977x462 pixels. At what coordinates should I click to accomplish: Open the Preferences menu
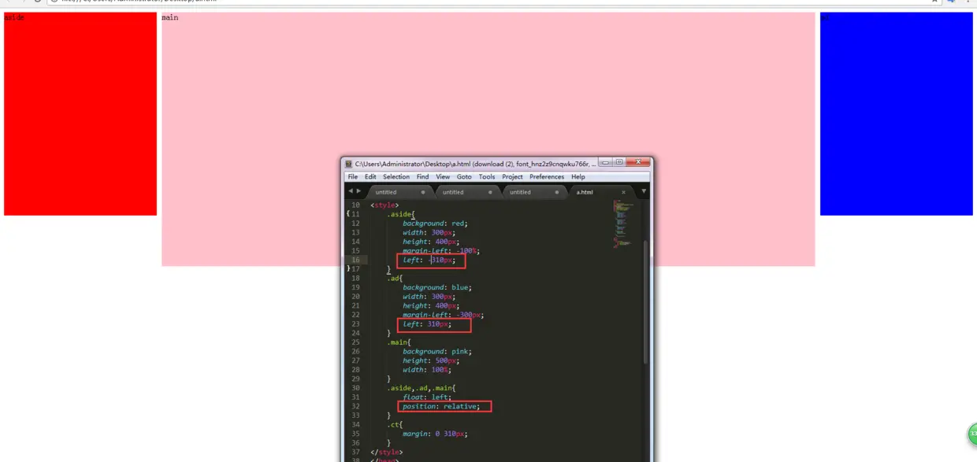point(547,177)
